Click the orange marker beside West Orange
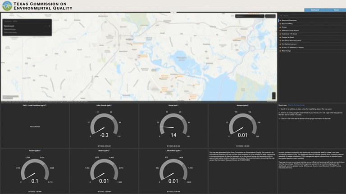 pos(279,51)
